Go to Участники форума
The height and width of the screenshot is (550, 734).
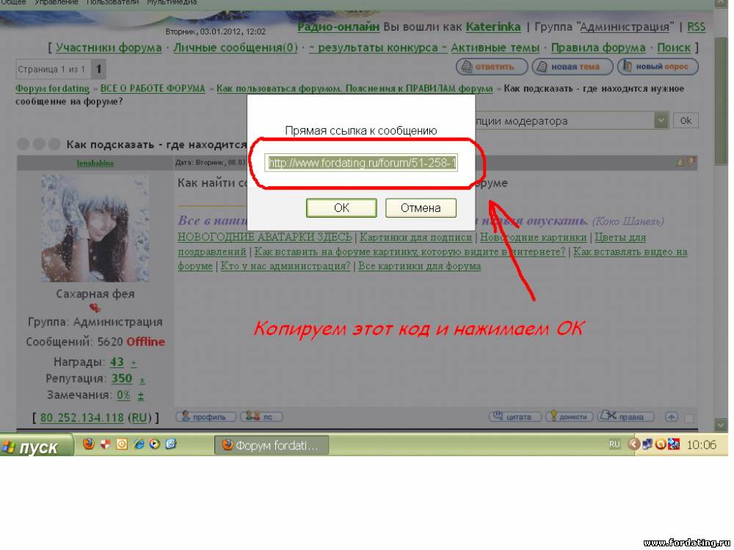pyautogui.click(x=109, y=48)
